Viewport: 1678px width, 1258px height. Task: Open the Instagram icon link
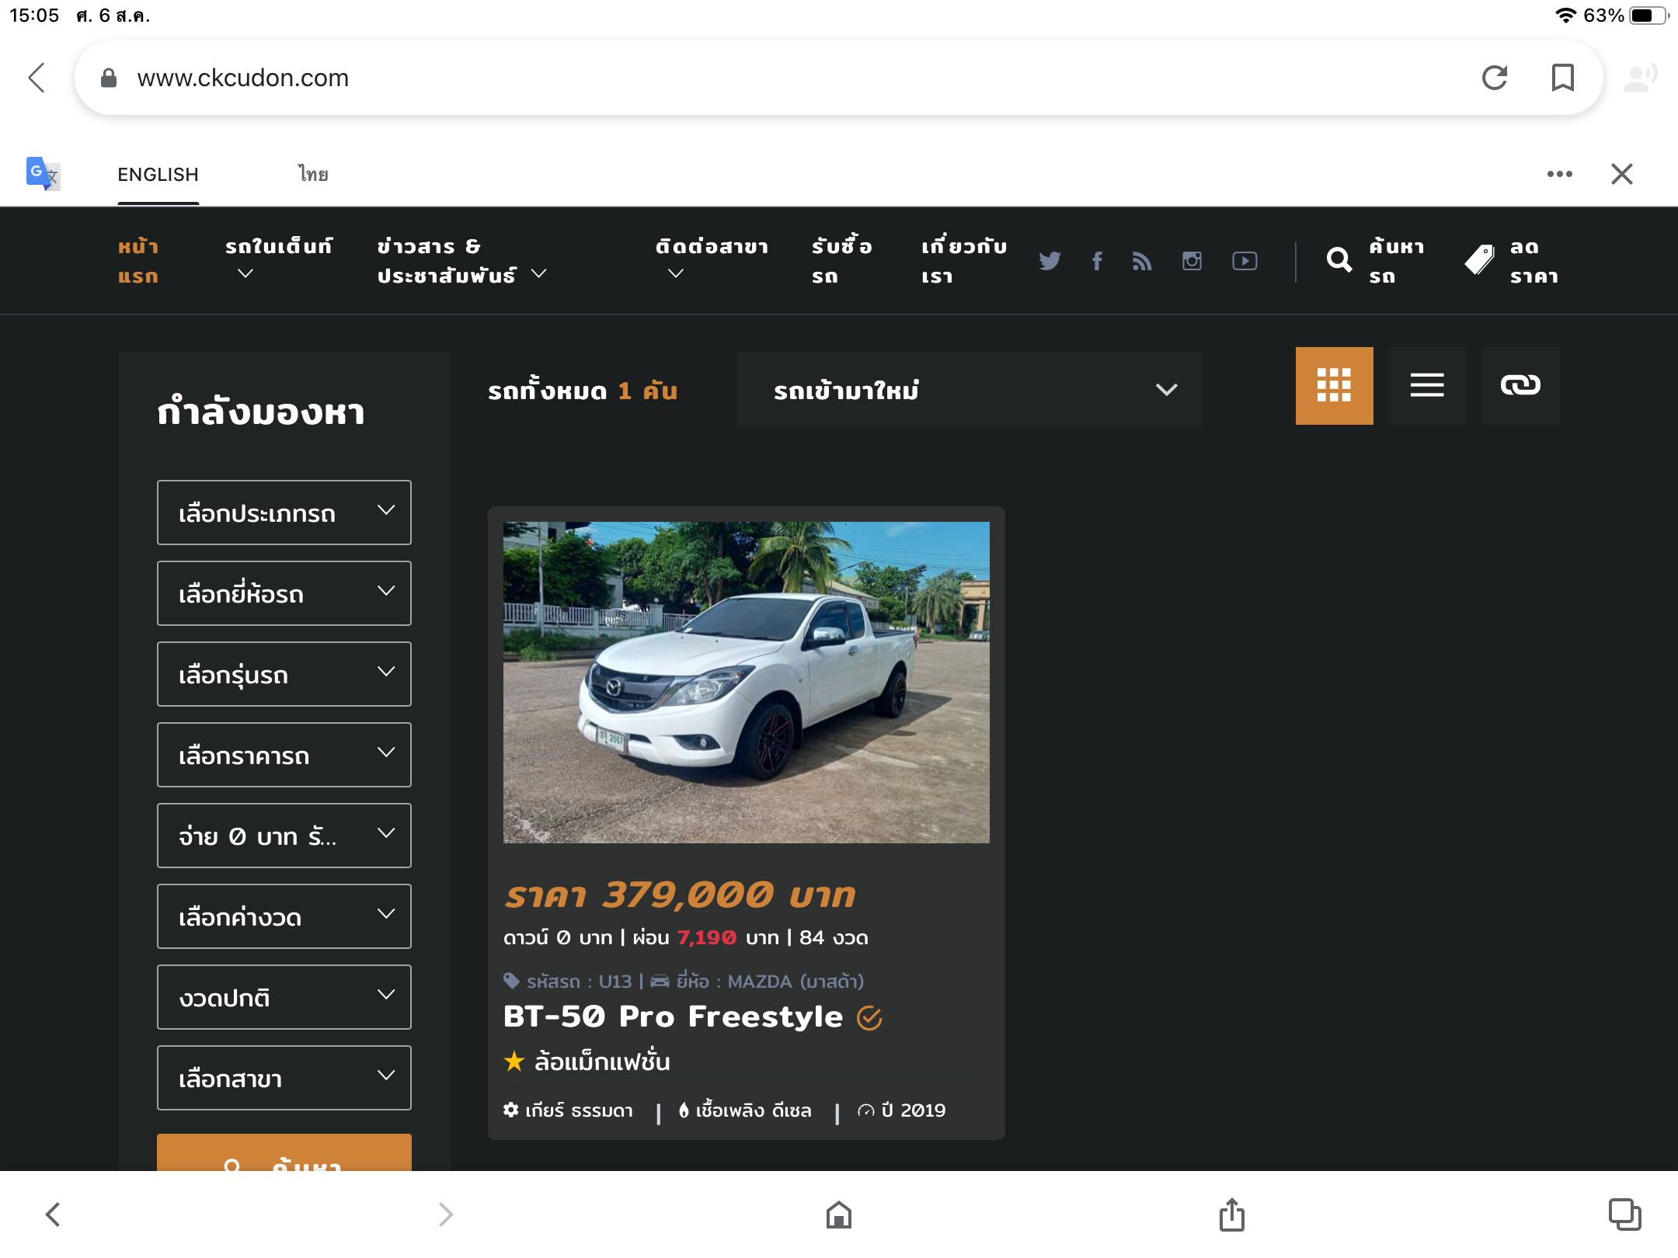[x=1192, y=261]
